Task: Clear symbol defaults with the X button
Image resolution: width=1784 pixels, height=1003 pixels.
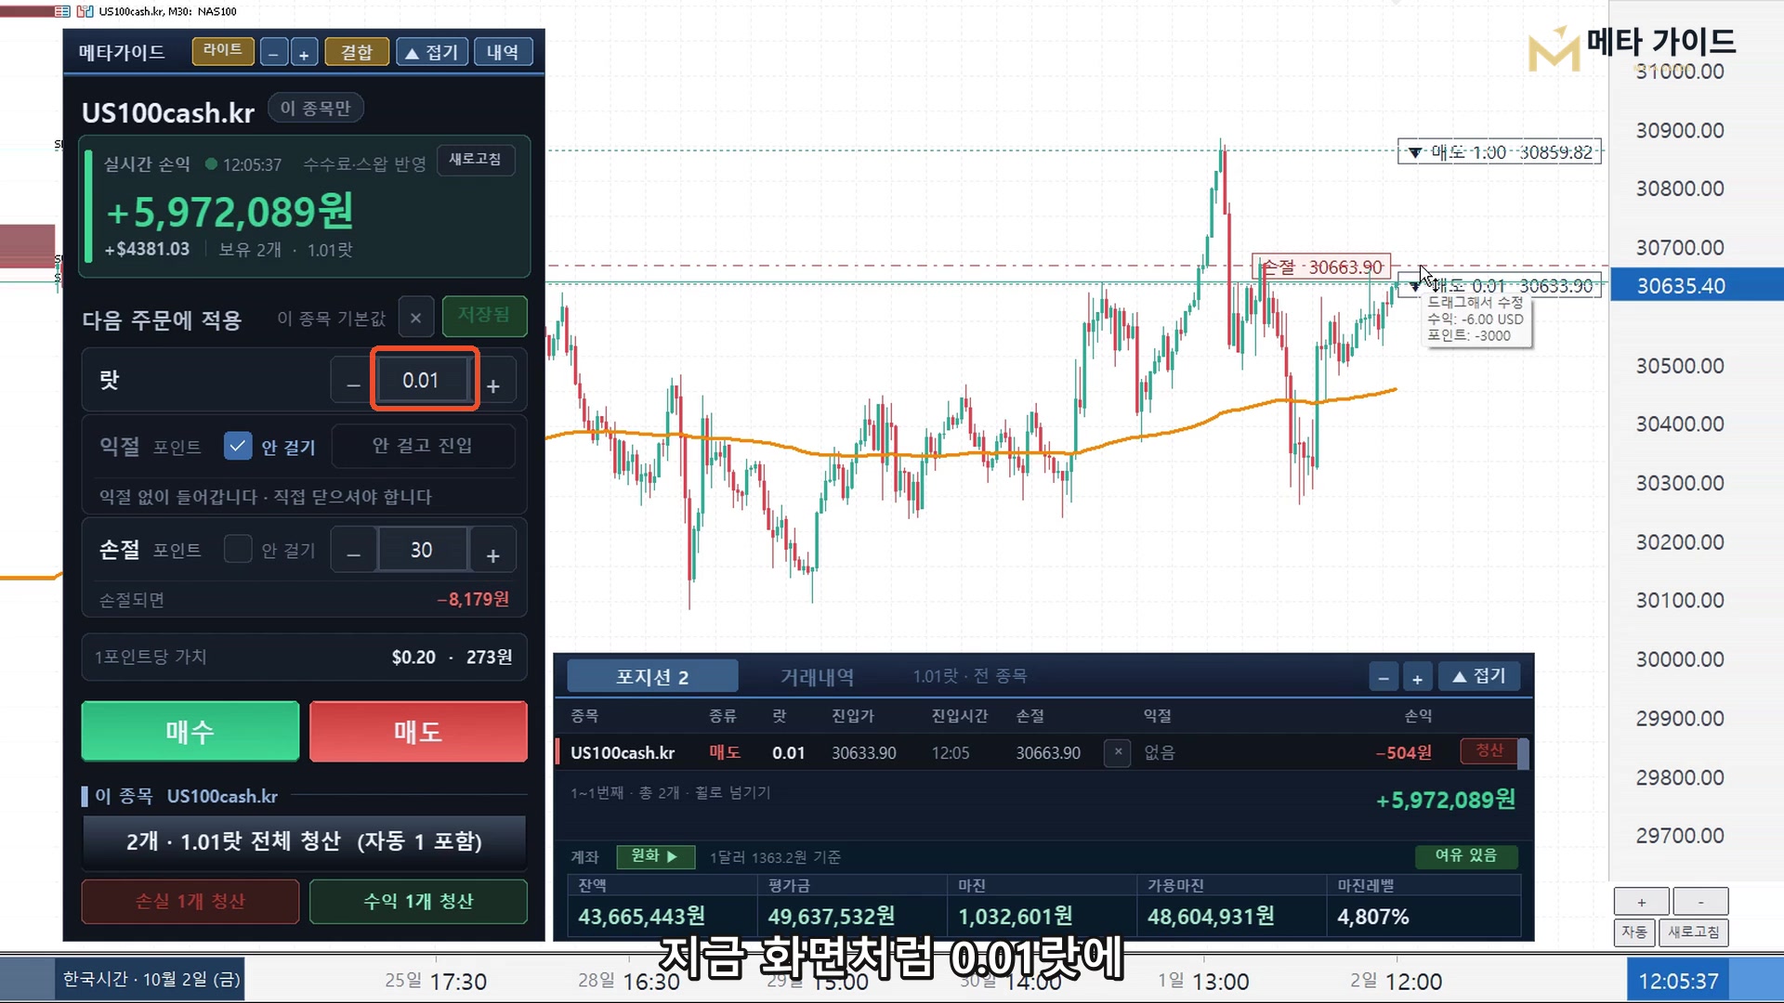Action: (415, 318)
